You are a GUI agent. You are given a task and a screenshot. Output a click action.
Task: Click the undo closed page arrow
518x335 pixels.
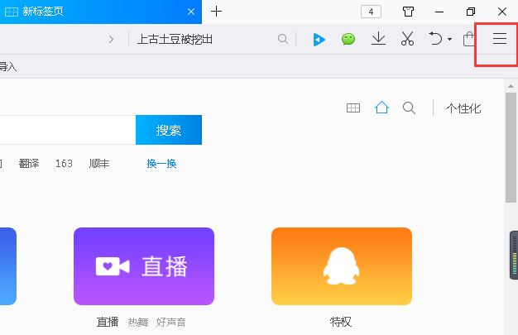[435, 38]
